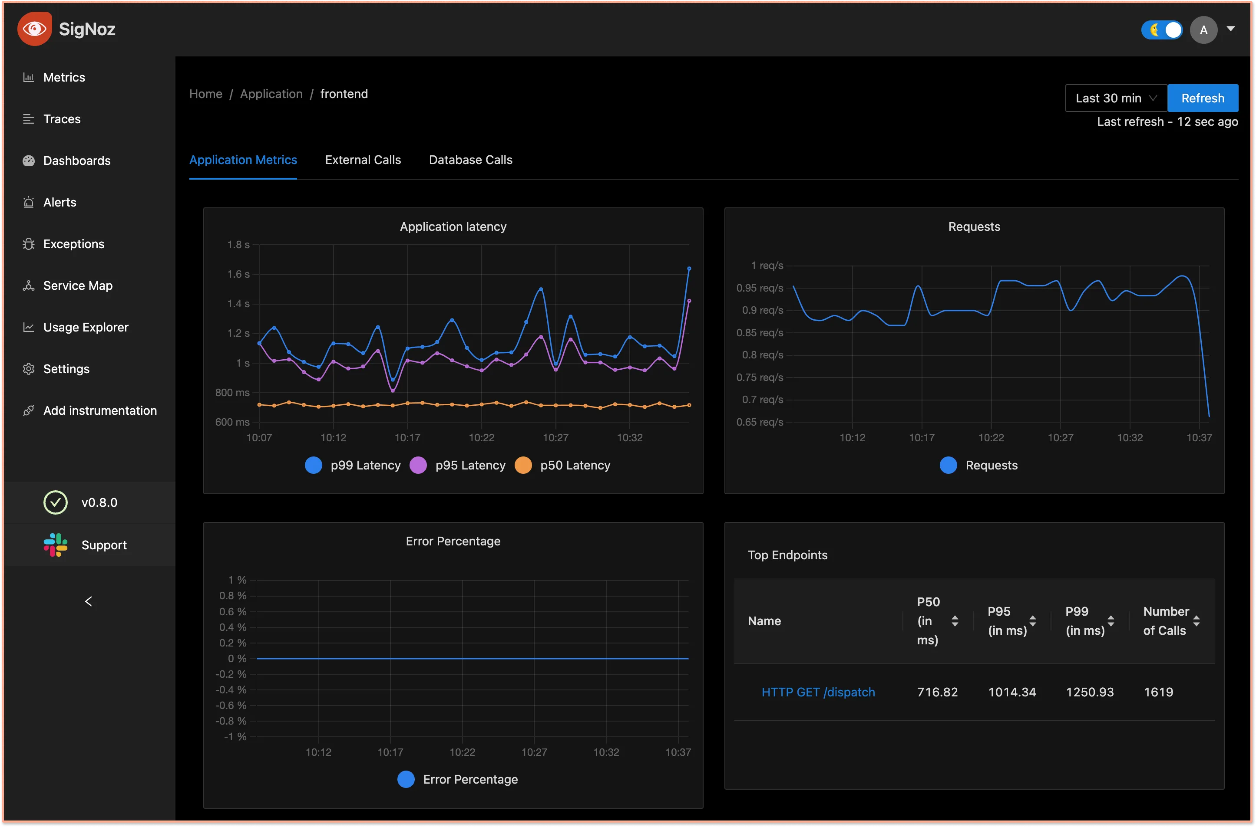Open the Service Map view
Viewport: 1256px width, 827px height.
pyautogui.click(x=79, y=285)
